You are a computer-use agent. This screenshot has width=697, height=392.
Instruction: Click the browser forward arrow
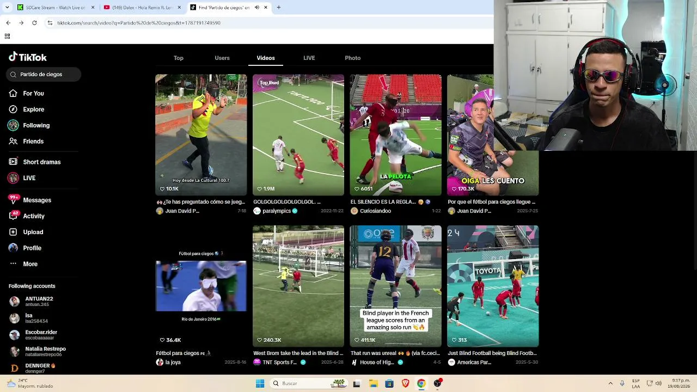tap(21, 23)
